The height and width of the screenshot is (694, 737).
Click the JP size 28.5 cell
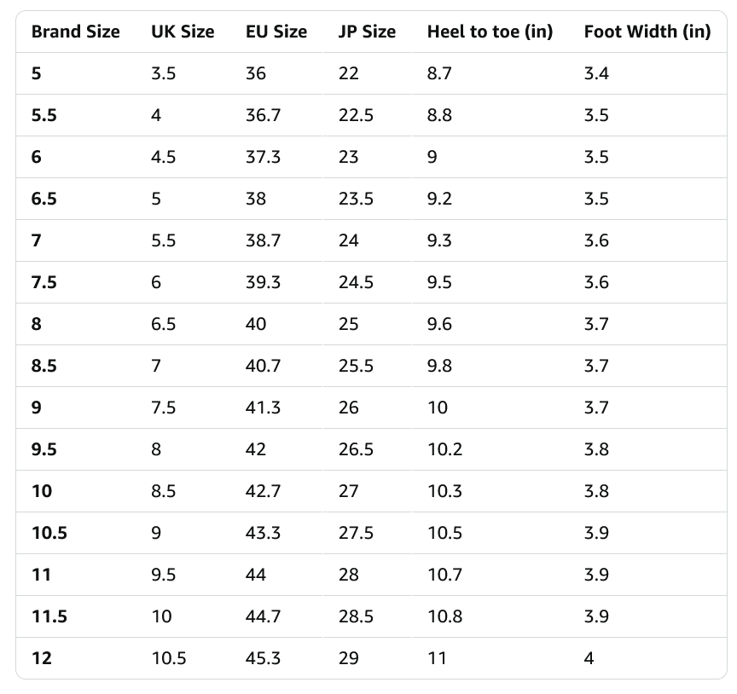356,616
